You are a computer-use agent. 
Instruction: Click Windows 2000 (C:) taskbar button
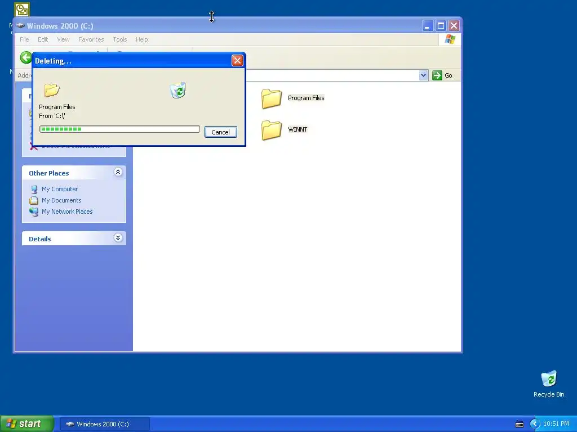click(x=104, y=424)
